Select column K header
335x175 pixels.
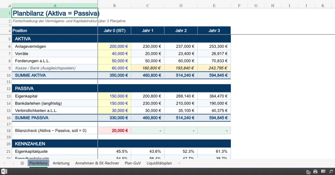point(322,6)
